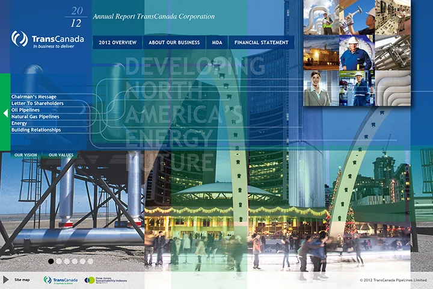433x289 pixels.
Task: Select the fifth slide indicator dot
Action: [82, 261]
